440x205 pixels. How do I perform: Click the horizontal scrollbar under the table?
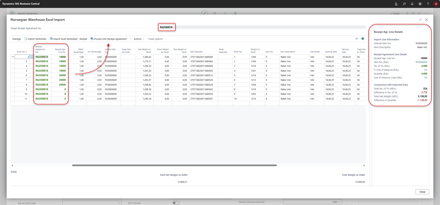click(x=174, y=165)
